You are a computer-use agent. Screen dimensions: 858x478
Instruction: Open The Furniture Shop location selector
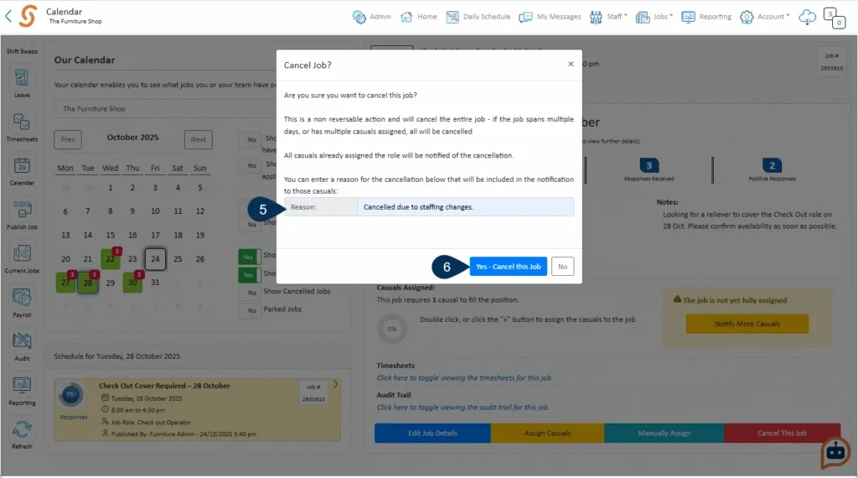pos(164,108)
